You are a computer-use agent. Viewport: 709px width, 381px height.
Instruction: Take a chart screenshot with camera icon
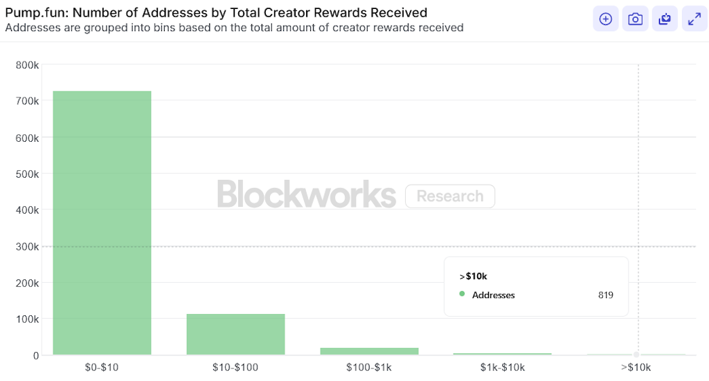[635, 19]
